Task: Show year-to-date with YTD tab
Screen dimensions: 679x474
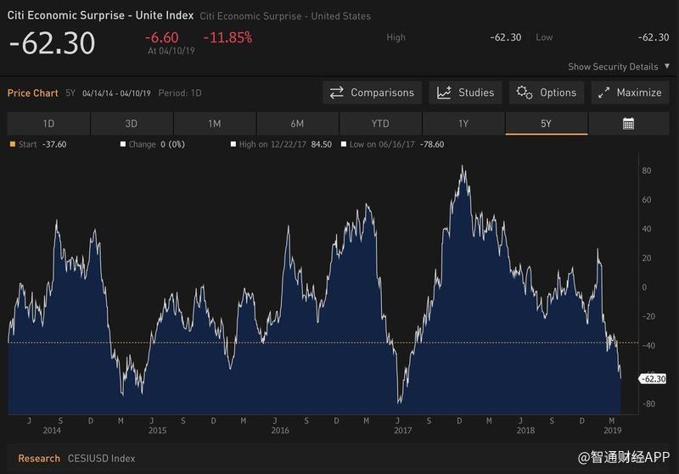Action: click(379, 124)
